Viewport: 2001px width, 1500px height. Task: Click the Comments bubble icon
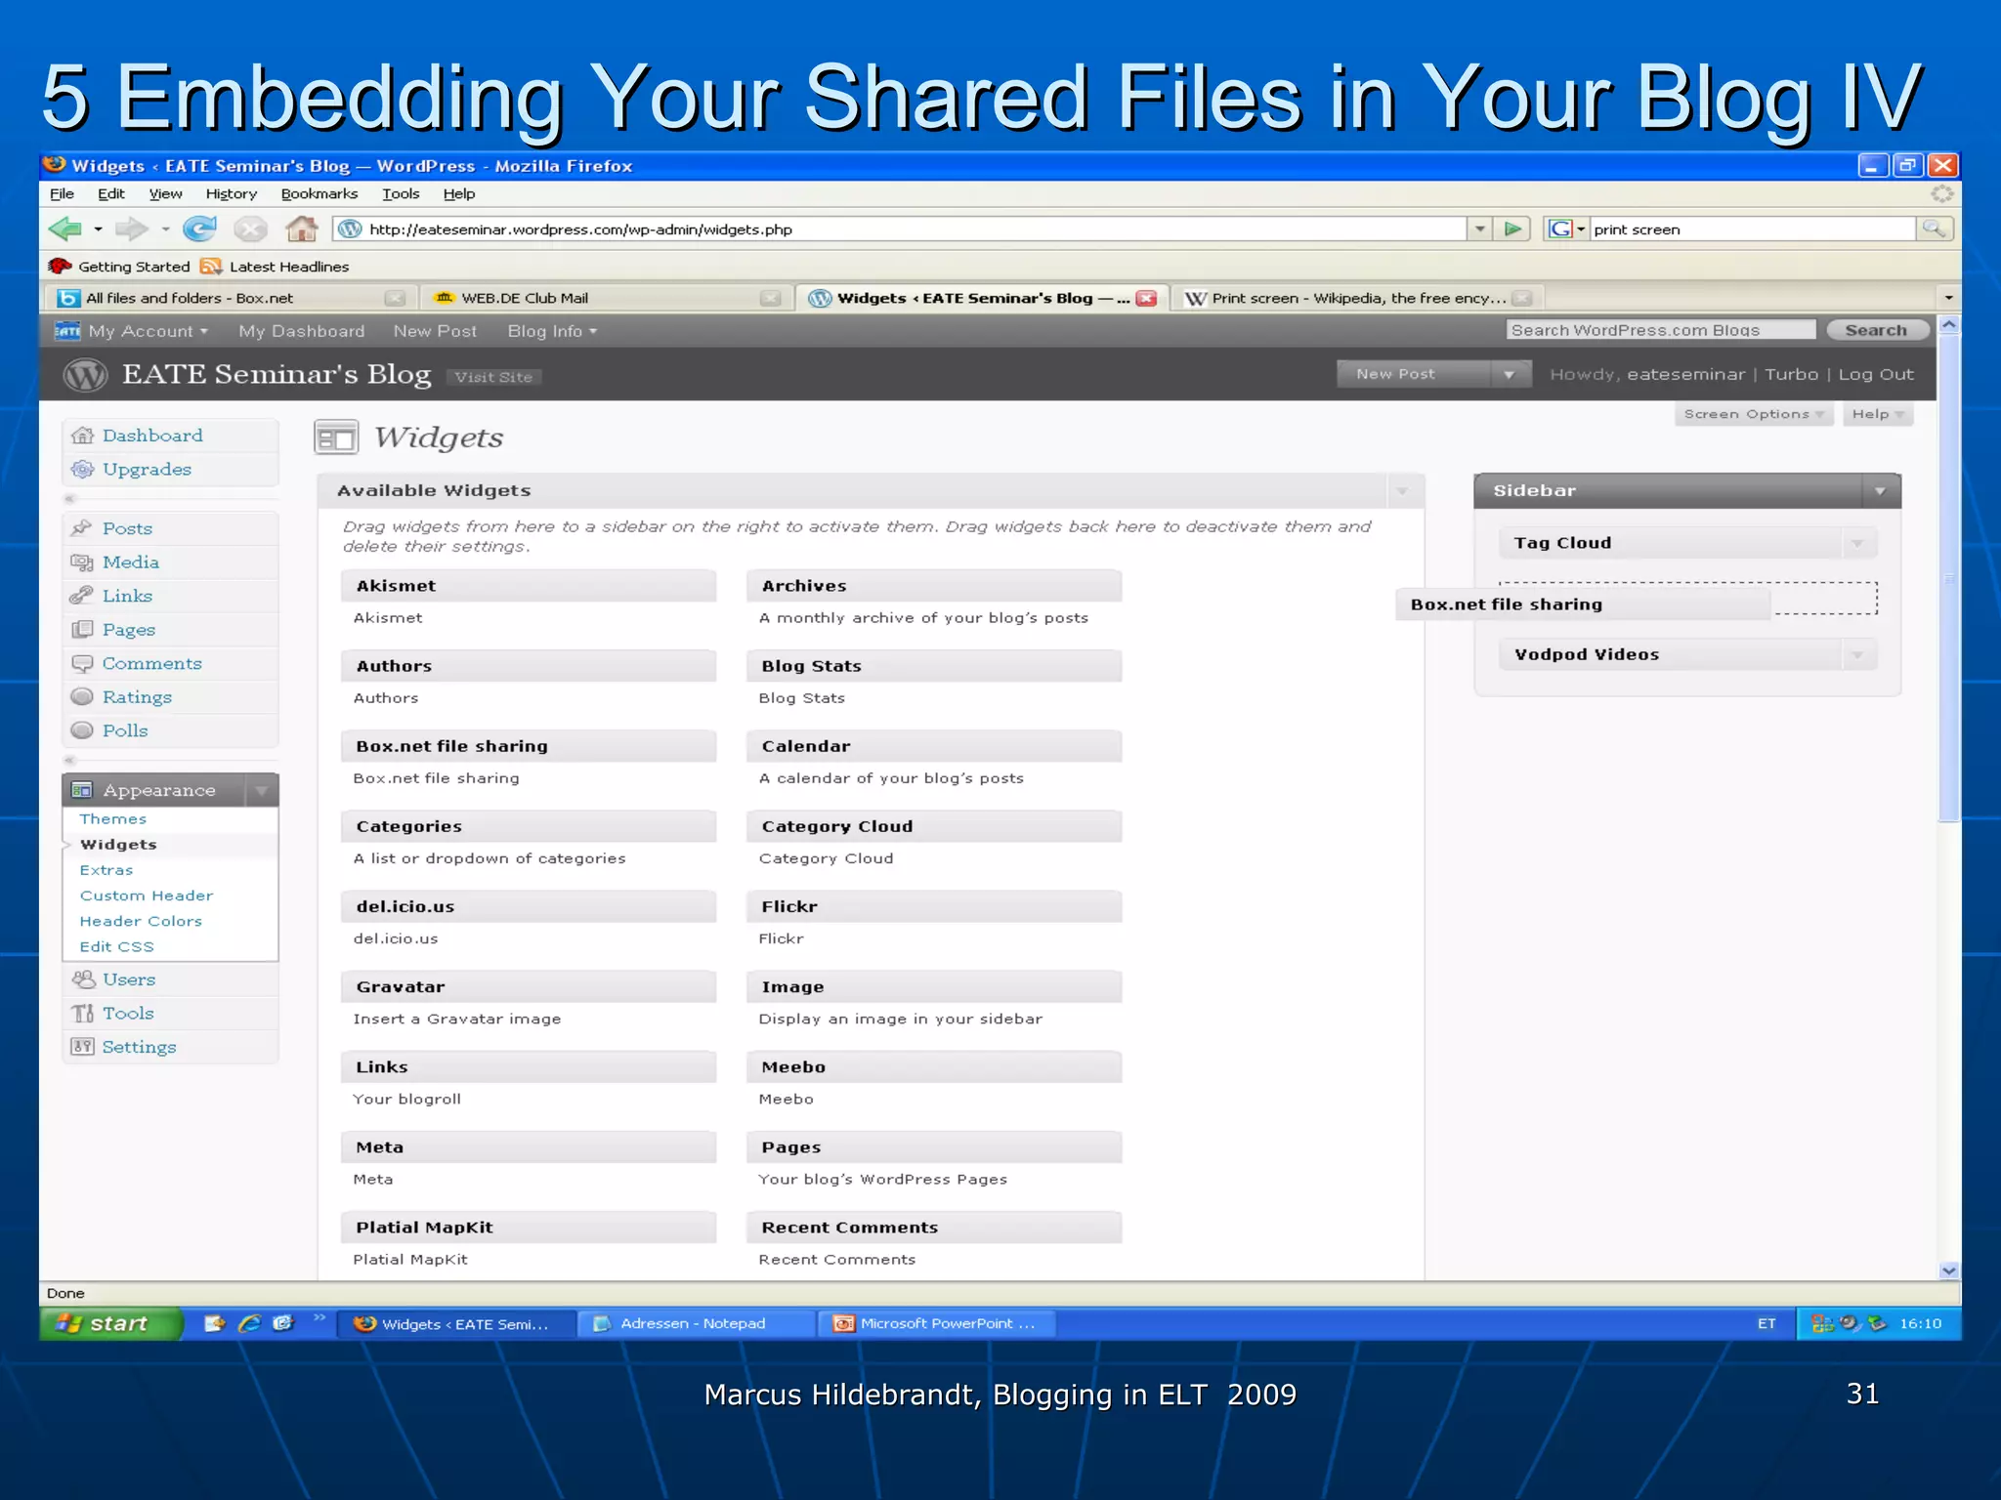click(82, 664)
